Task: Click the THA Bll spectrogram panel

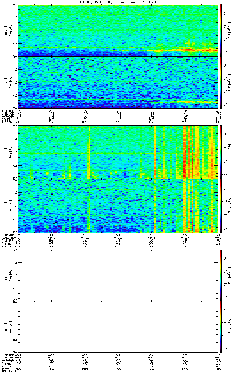Action: [x=118, y=82]
